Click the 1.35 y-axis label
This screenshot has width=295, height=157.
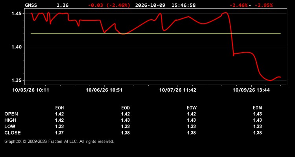coord(17,80)
